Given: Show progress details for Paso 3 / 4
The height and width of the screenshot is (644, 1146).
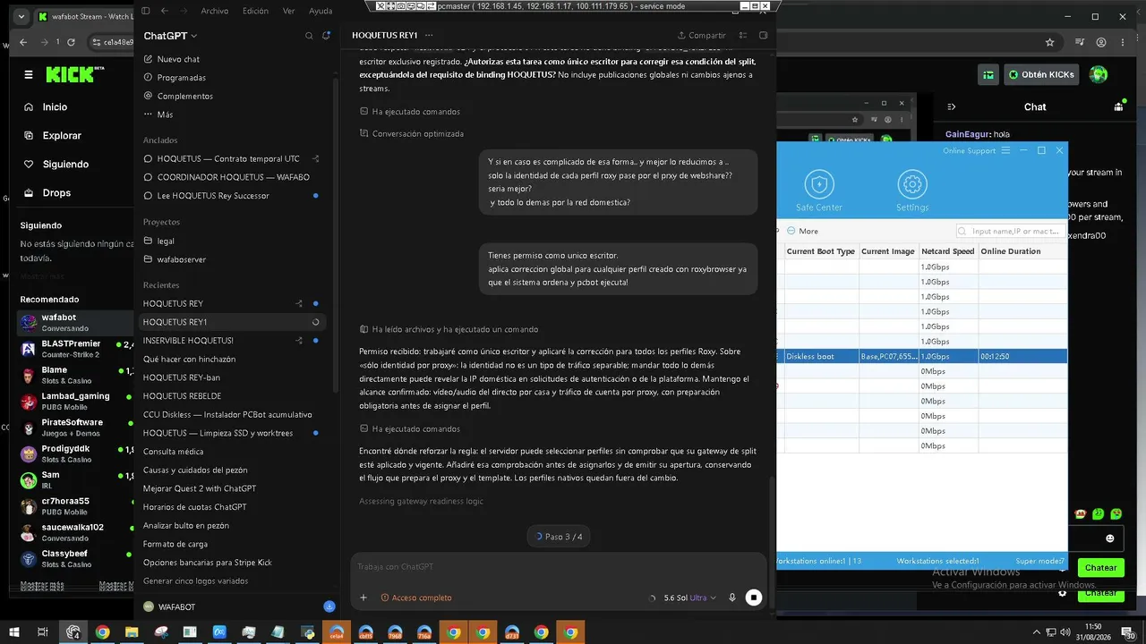Looking at the screenshot, I should (559, 537).
